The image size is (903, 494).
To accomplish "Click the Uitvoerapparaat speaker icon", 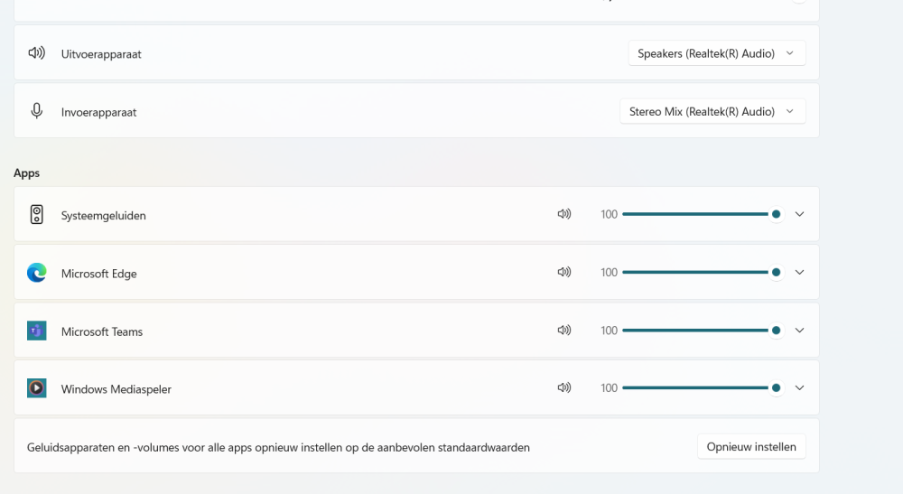I will click(36, 53).
